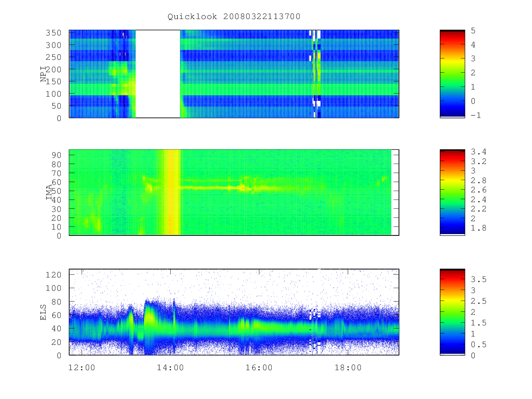Click the 1.8 label on IMA colorbar
The width and height of the screenshot is (532, 399).
[x=478, y=228]
